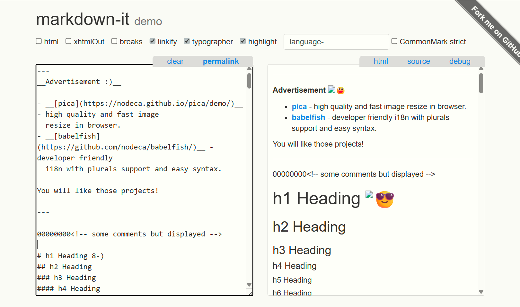Image resolution: width=520 pixels, height=307 pixels.
Task: Click the h4 Heading in preview
Action: pos(295,266)
